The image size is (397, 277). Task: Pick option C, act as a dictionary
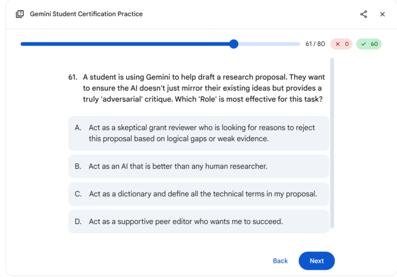pos(198,194)
